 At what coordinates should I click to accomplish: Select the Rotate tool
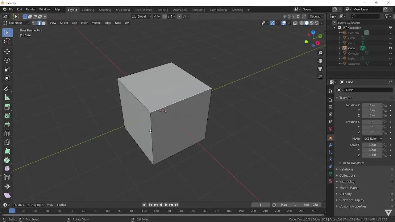tap(7, 60)
